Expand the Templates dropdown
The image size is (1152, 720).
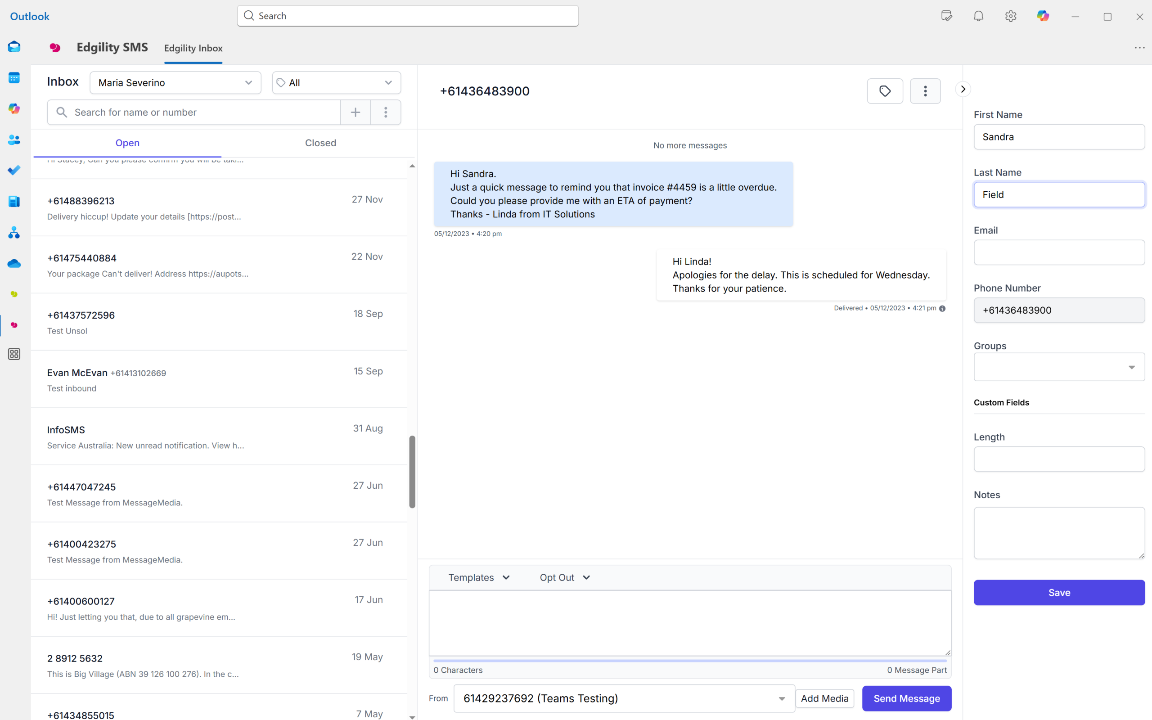(479, 578)
